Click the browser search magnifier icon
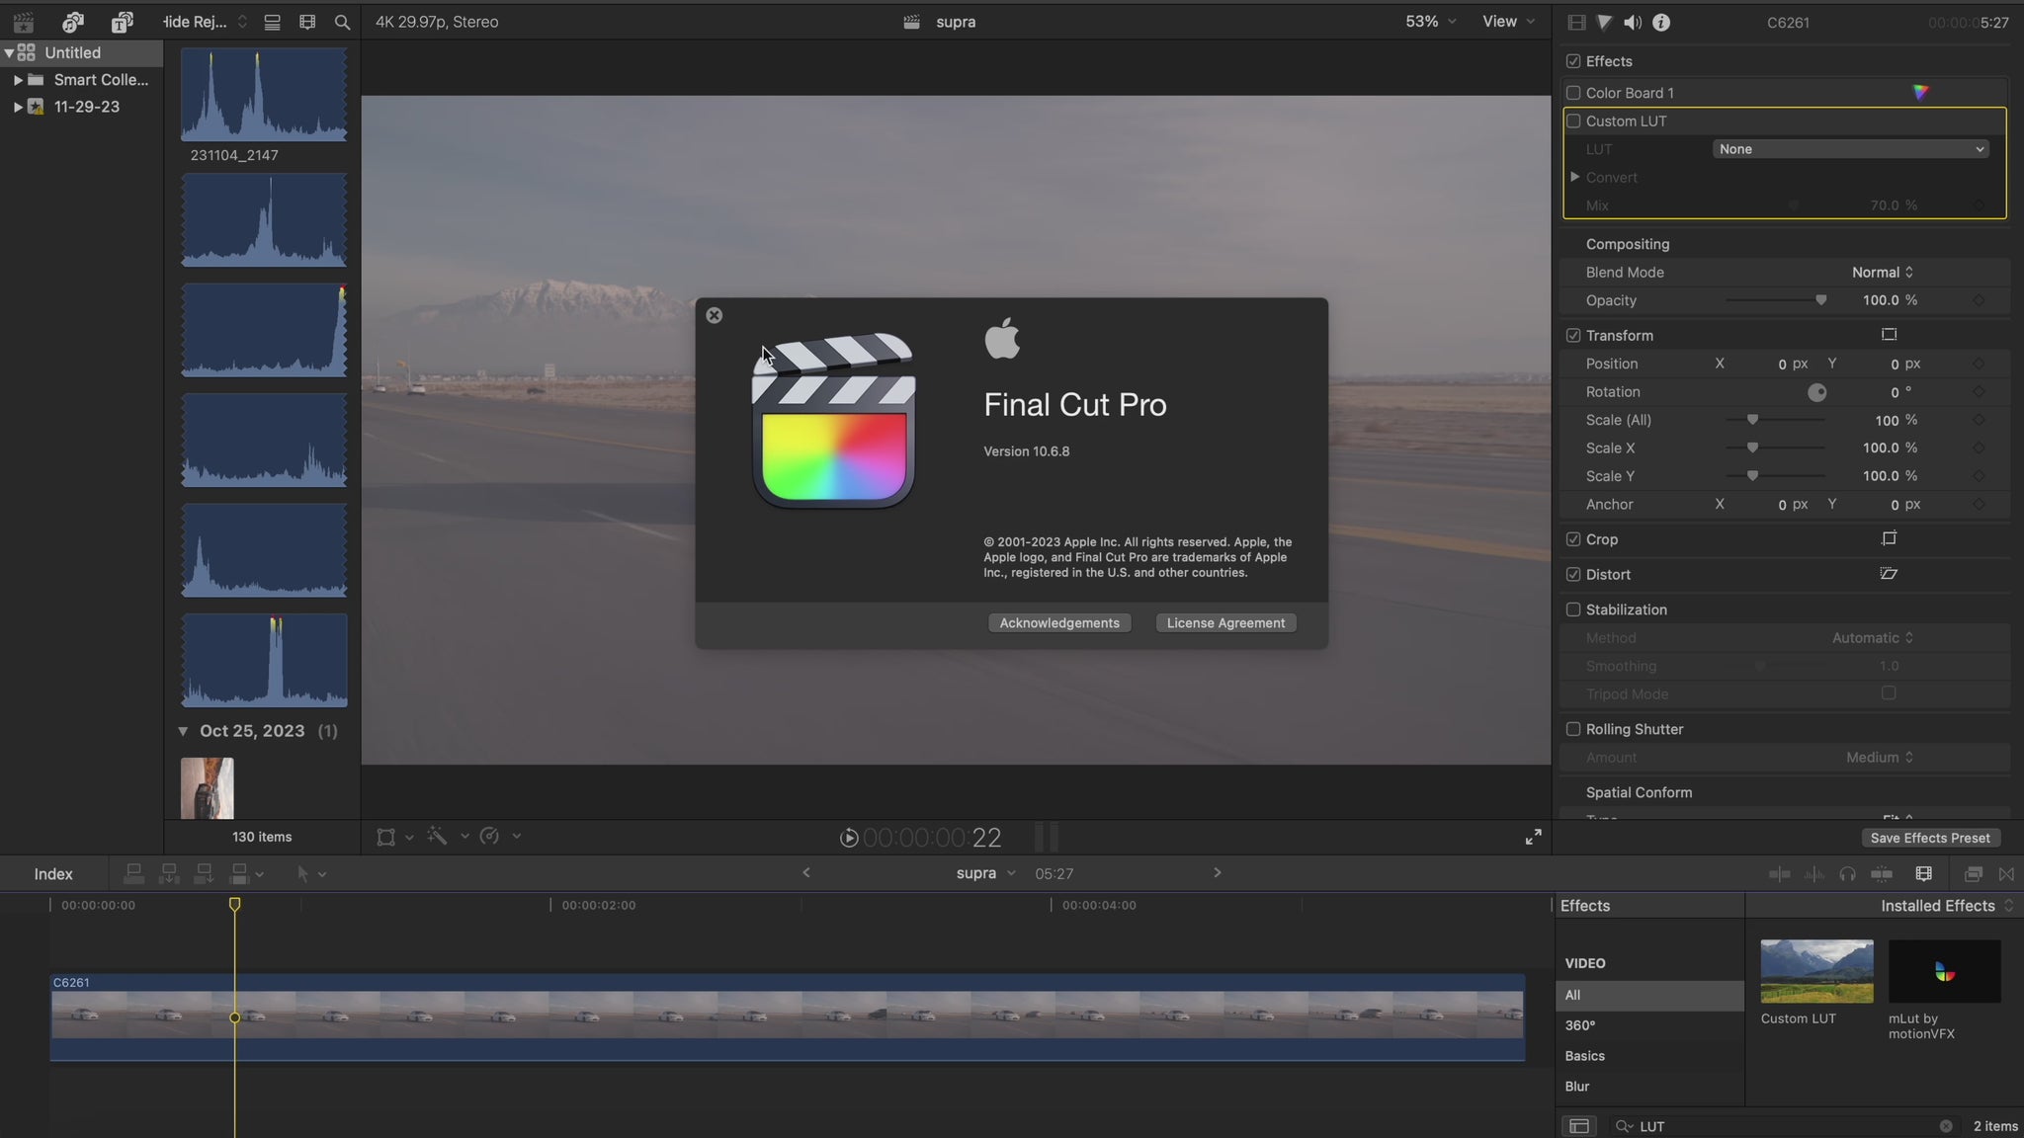This screenshot has width=2024, height=1138. (x=342, y=22)
